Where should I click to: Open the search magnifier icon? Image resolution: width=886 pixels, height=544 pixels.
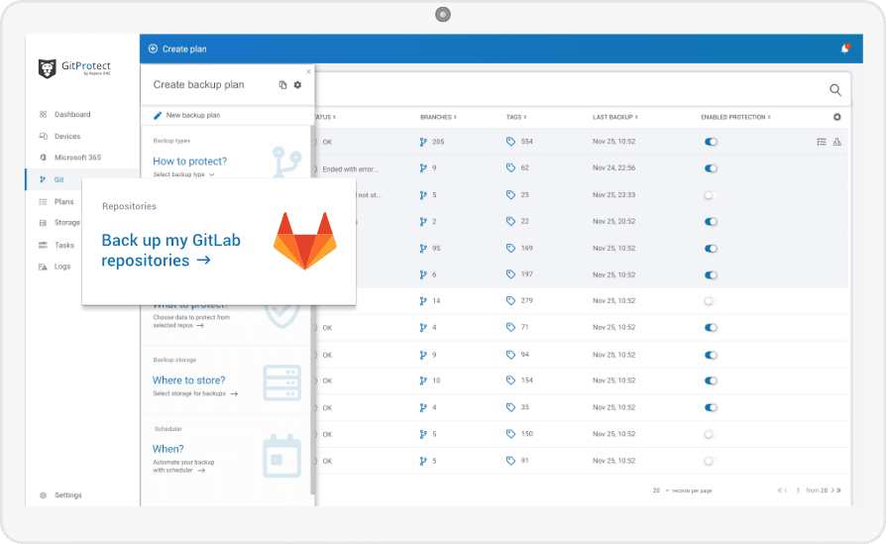(x=835, y=90)
